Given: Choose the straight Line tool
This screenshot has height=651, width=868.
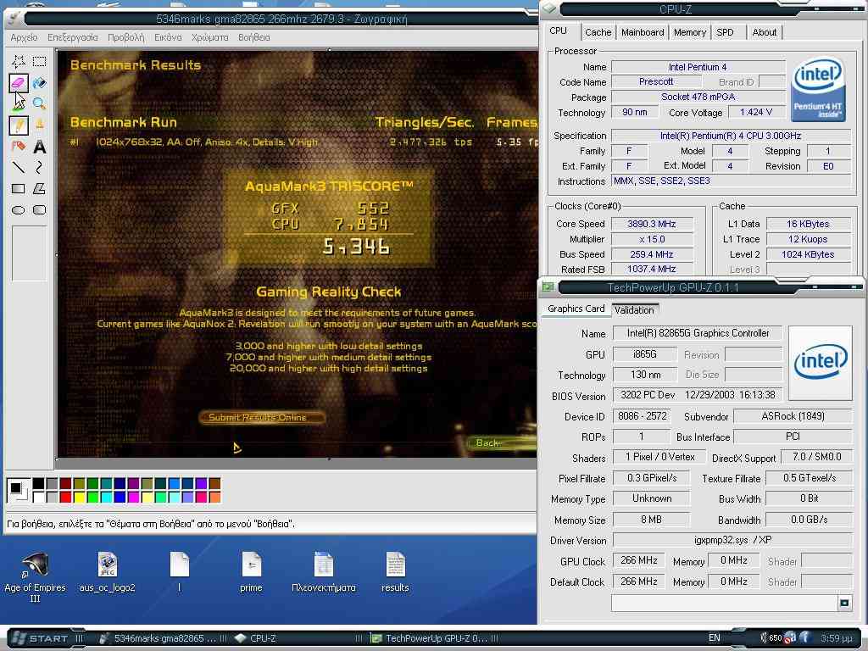Looking at the screenshot, I should pos(19,167).
